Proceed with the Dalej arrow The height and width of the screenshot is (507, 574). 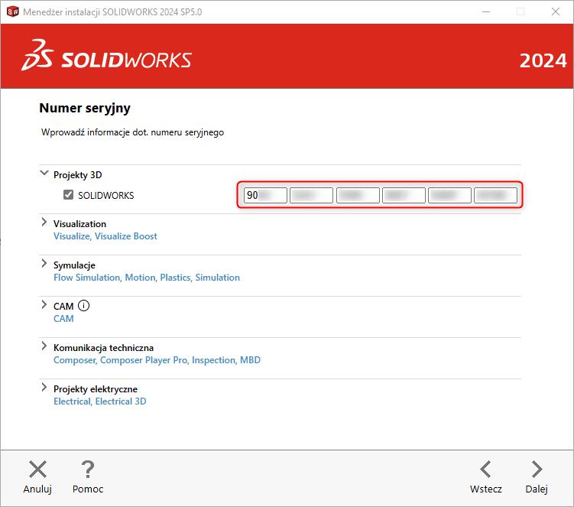coord(537,470)
